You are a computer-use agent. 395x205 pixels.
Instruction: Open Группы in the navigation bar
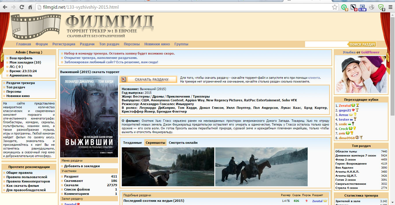[x=181, y=44]
